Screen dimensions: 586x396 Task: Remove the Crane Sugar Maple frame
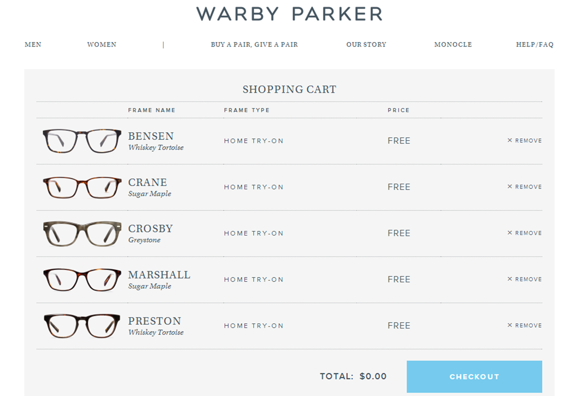[x=524, y=186]
